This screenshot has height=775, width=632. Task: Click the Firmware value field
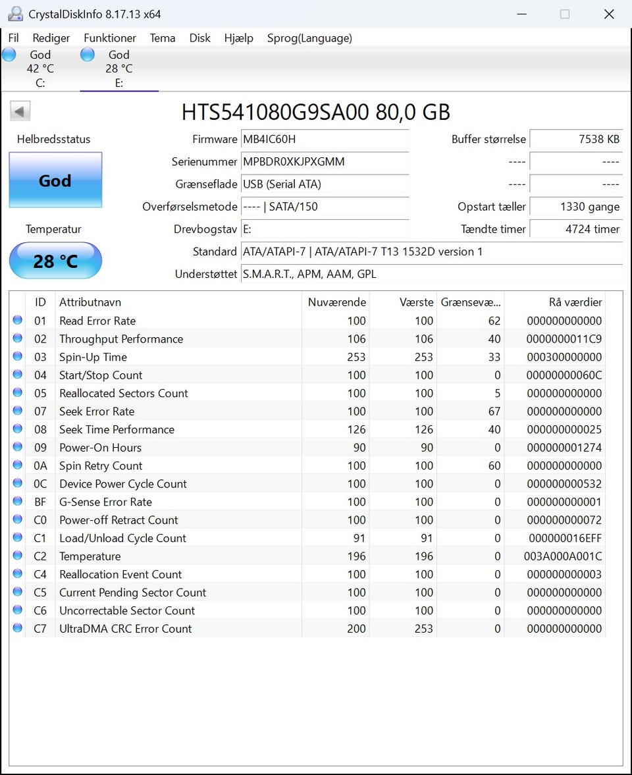(x=324, y=140)
